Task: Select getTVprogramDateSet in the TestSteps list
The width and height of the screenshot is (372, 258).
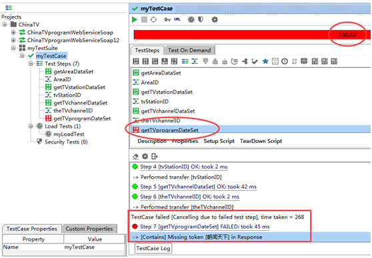Action: tap(251, 130)
